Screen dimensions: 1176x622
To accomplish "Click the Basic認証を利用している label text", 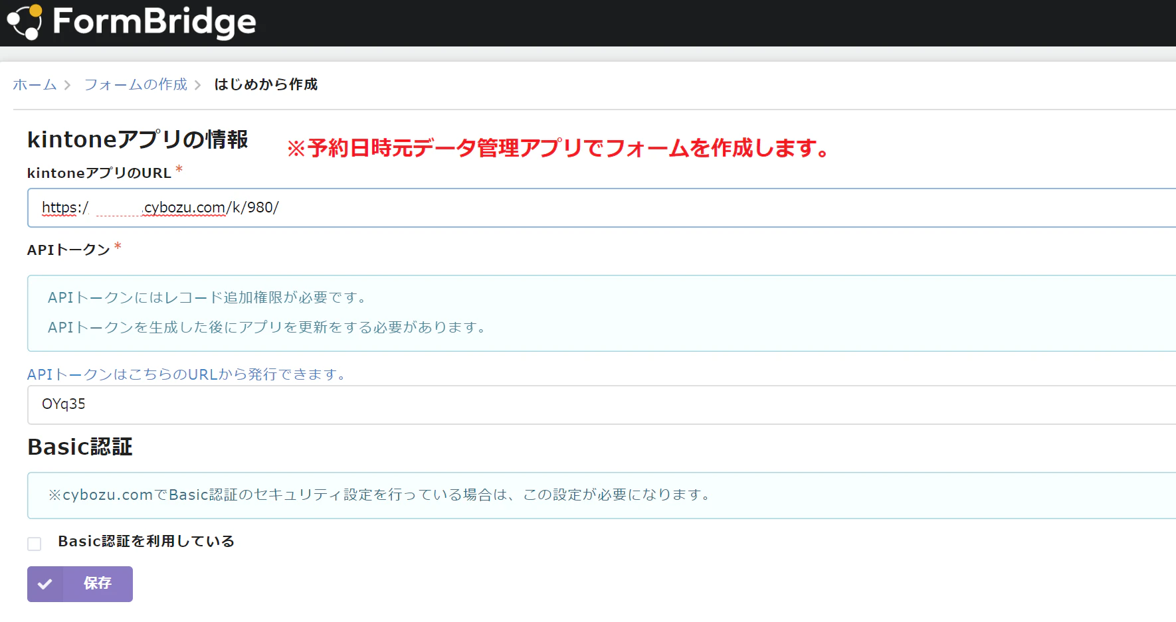I will 146,542.
